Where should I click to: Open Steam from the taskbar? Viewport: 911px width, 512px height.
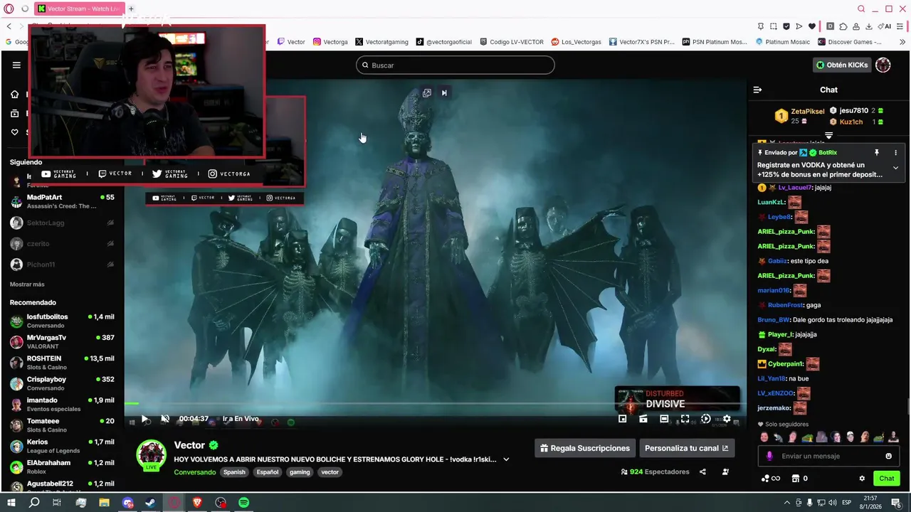click(151, 503)
